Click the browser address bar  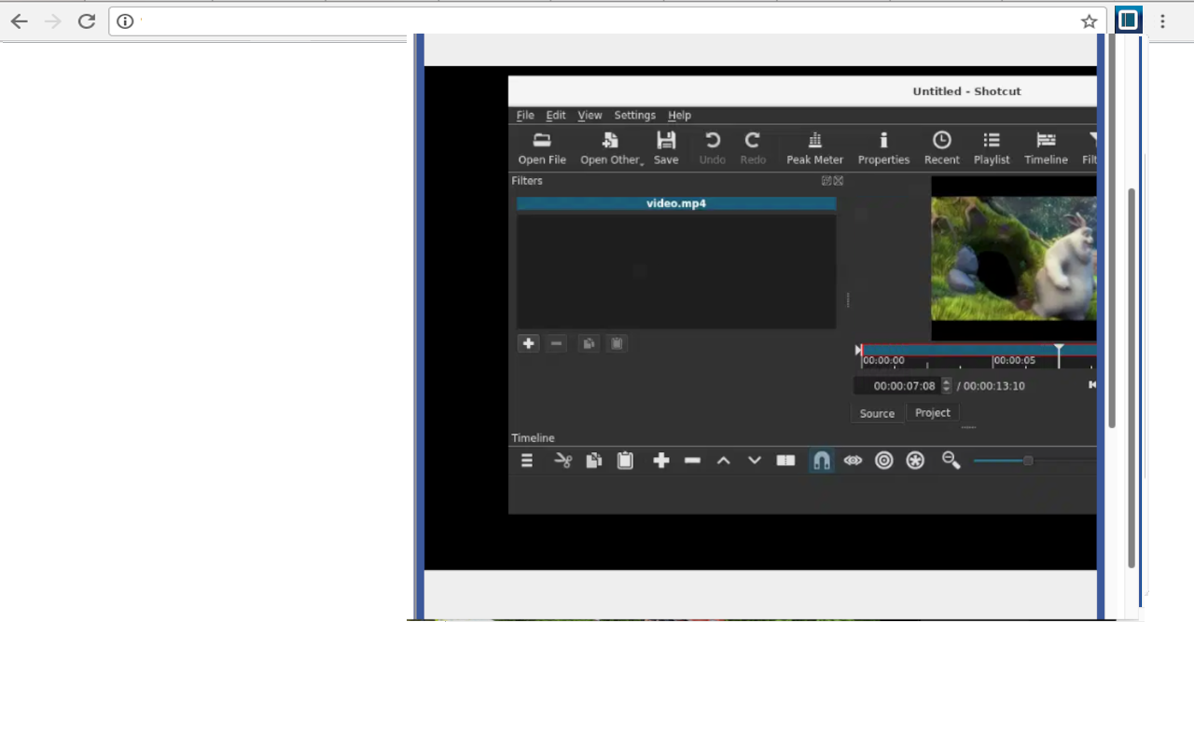[x=606, y=21]
